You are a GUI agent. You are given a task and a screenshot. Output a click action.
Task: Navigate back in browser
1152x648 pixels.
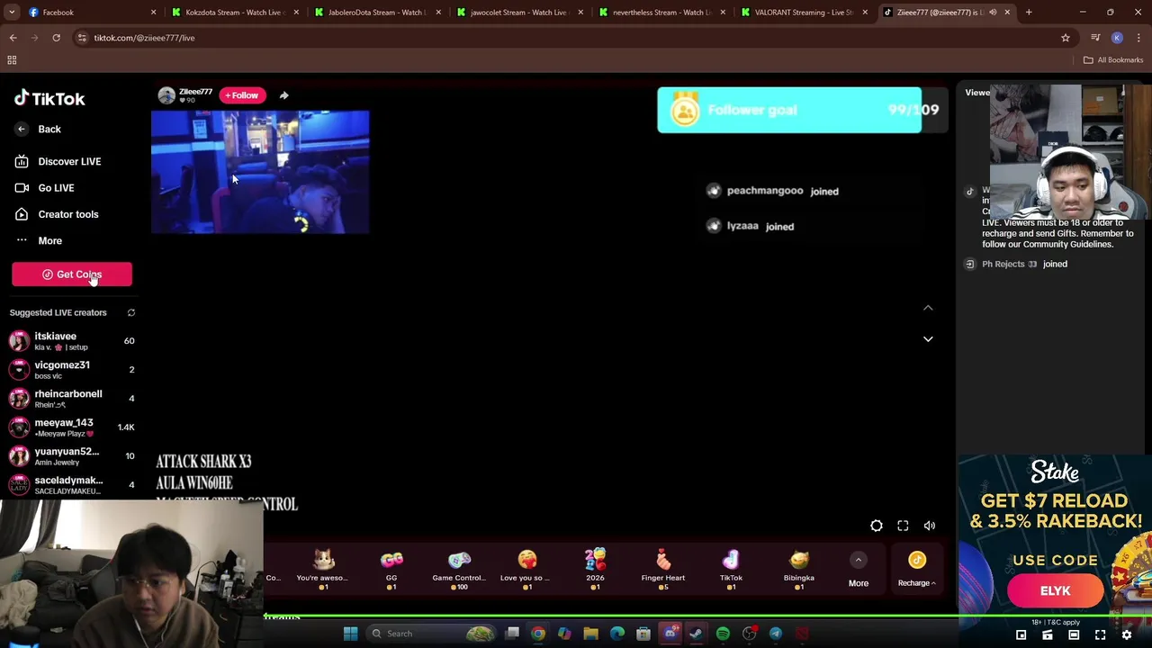13,38
